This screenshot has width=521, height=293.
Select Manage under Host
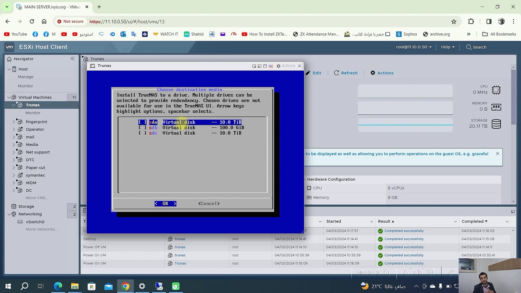point(26,77)
